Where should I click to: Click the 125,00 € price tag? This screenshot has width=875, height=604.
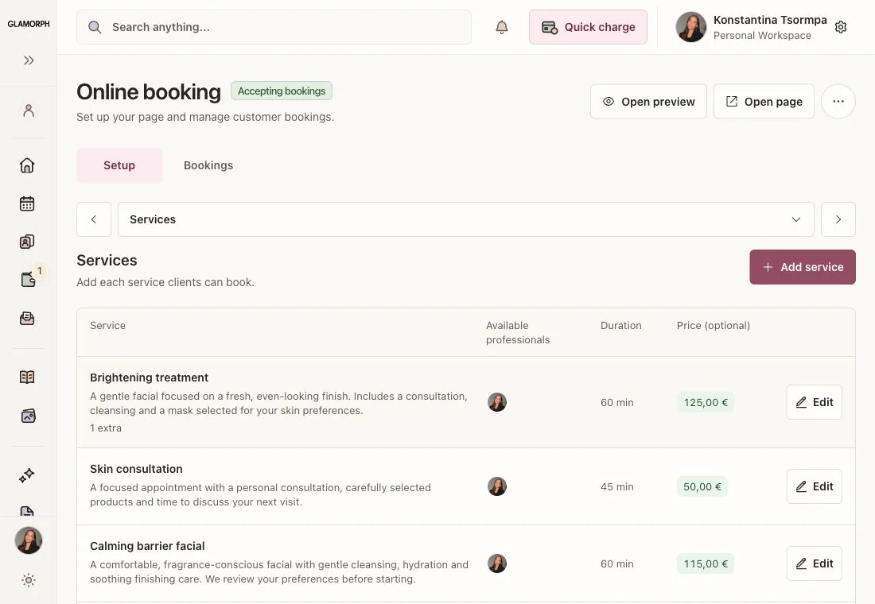tap(706, 402)
